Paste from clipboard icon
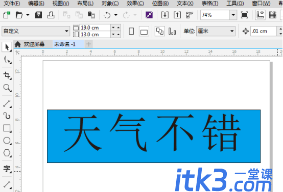 pos(91,15)
